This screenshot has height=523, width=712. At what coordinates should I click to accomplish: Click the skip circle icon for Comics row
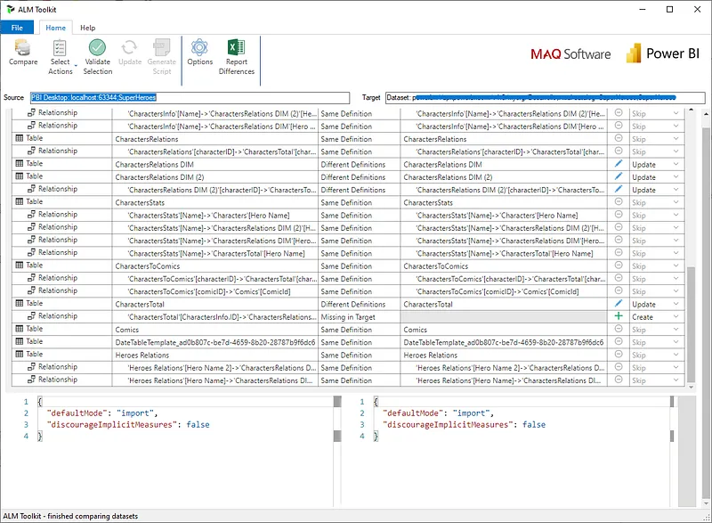[619, 329]
